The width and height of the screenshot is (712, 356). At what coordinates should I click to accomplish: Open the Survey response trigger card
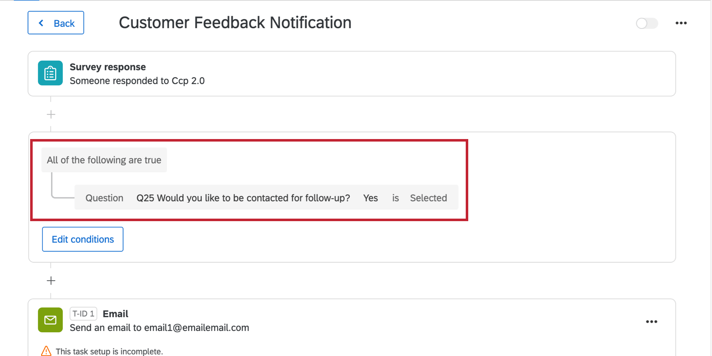point(352,74)
